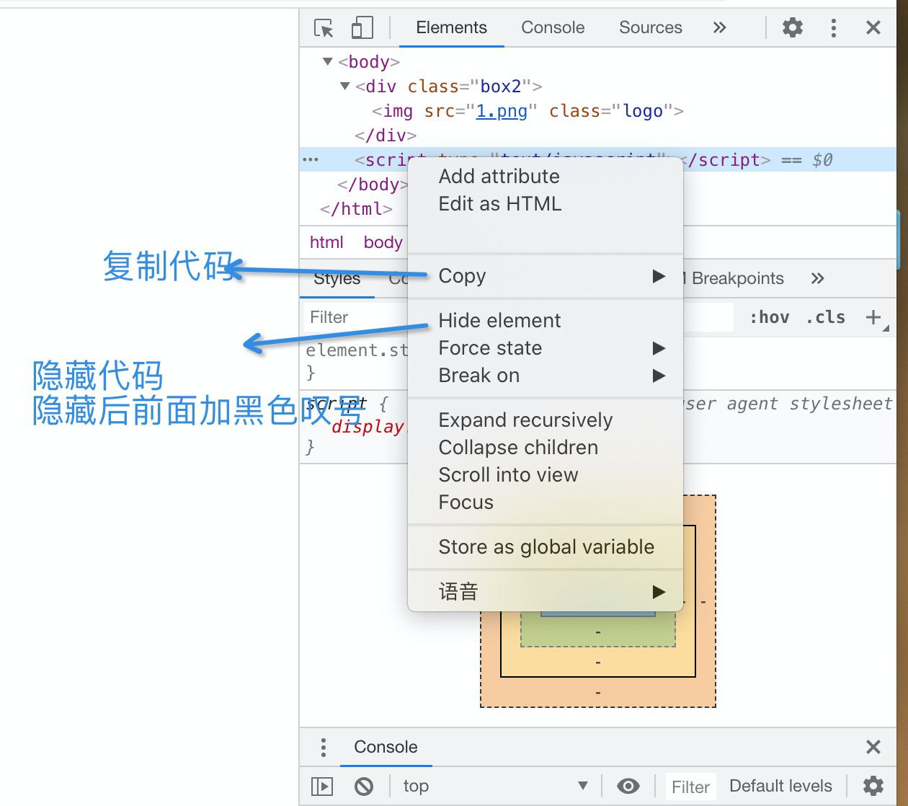
Task: Open the Default levels dropdown
Action: pos(780,786)
